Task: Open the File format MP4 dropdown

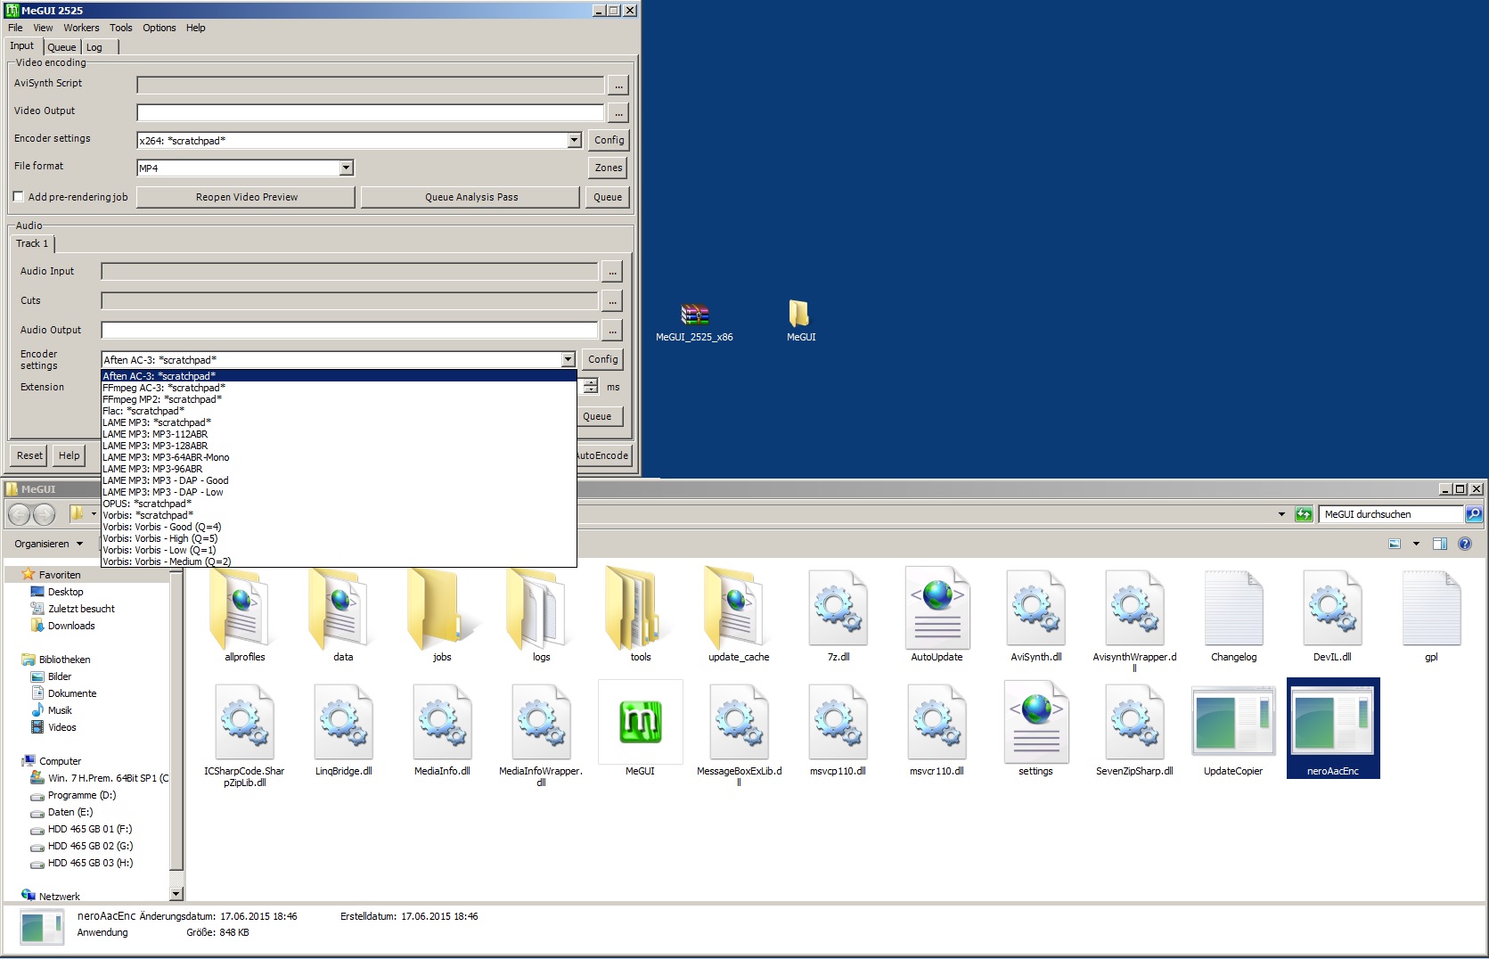Action: pos(347,168)
